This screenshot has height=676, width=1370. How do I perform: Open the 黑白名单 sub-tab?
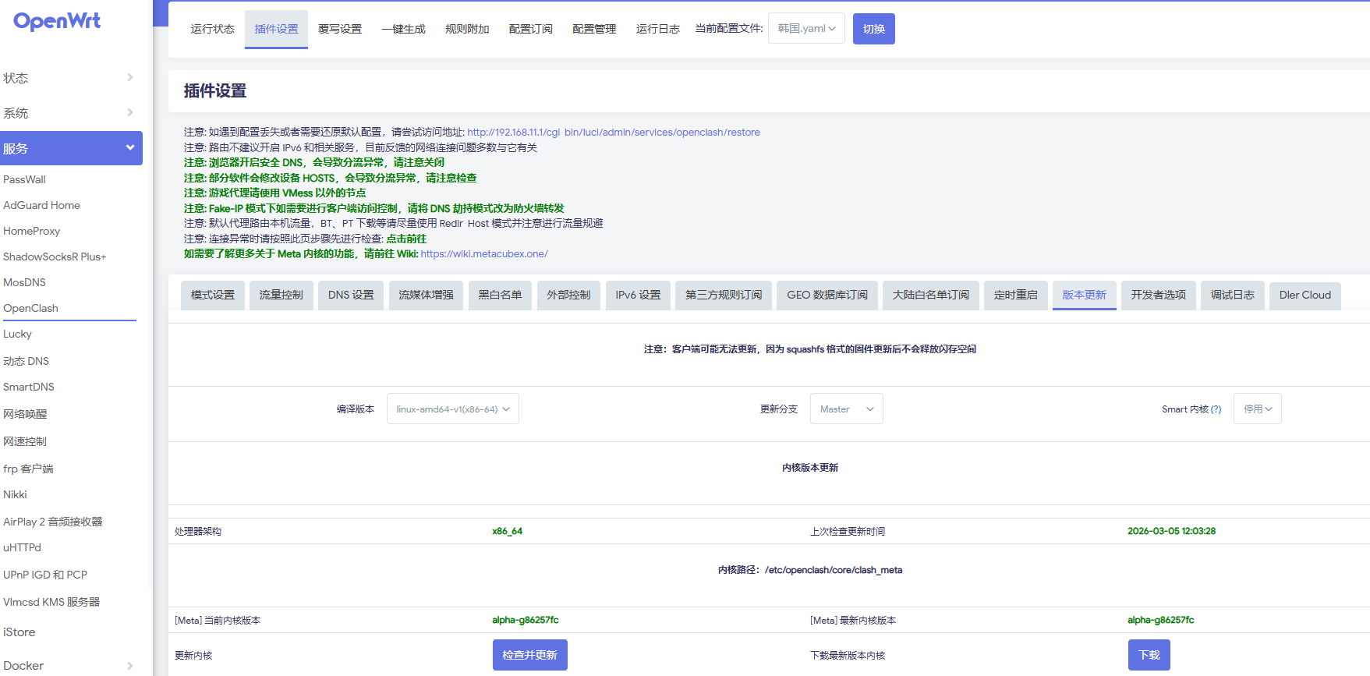[501, 296]
